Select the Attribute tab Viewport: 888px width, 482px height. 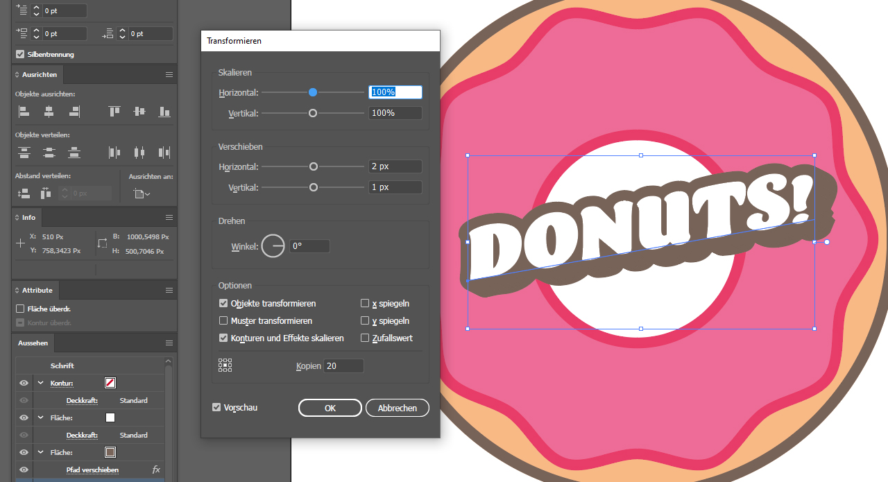point(37,290)
